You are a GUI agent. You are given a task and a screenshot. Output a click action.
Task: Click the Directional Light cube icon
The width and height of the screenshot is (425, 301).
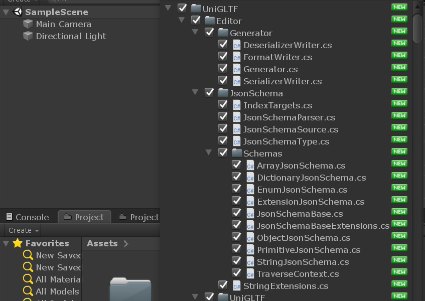28,36
